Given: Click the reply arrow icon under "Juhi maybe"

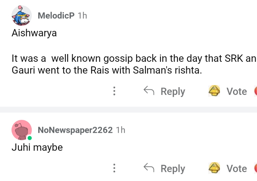Looking at the screenshot, I should pyautogui.click(x=149, y=168).
